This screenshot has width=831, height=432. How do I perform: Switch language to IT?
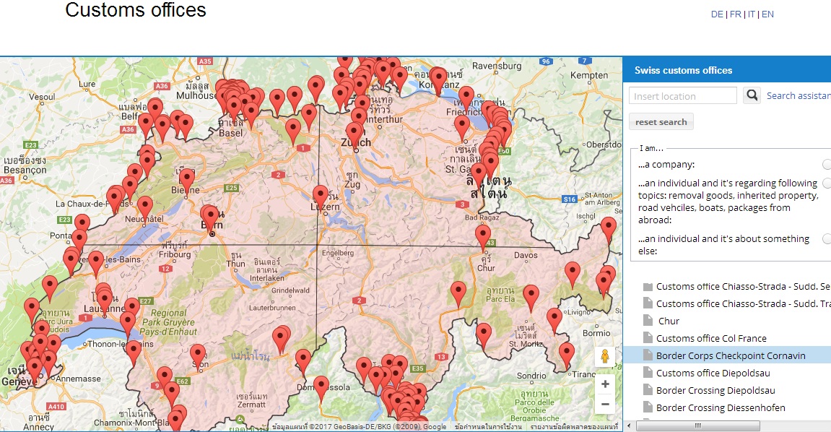click(x=751, y=14)
